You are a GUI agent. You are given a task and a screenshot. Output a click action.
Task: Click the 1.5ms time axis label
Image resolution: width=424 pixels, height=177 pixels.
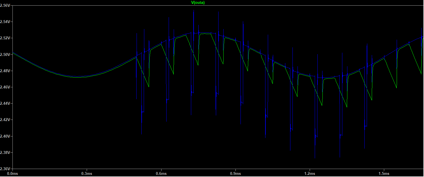point(384,173)
